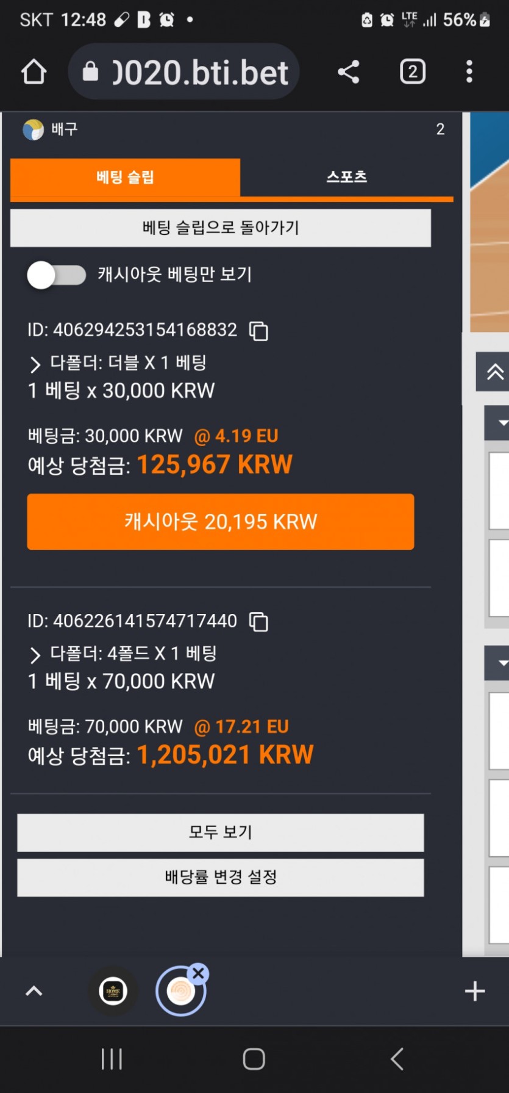
Task: Copy bet ID 406226141574717440
Action: point(258,622)
